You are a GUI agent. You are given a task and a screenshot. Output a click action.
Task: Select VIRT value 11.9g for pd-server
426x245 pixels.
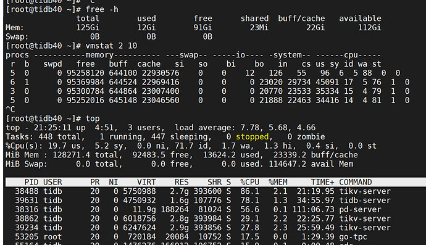144,210
